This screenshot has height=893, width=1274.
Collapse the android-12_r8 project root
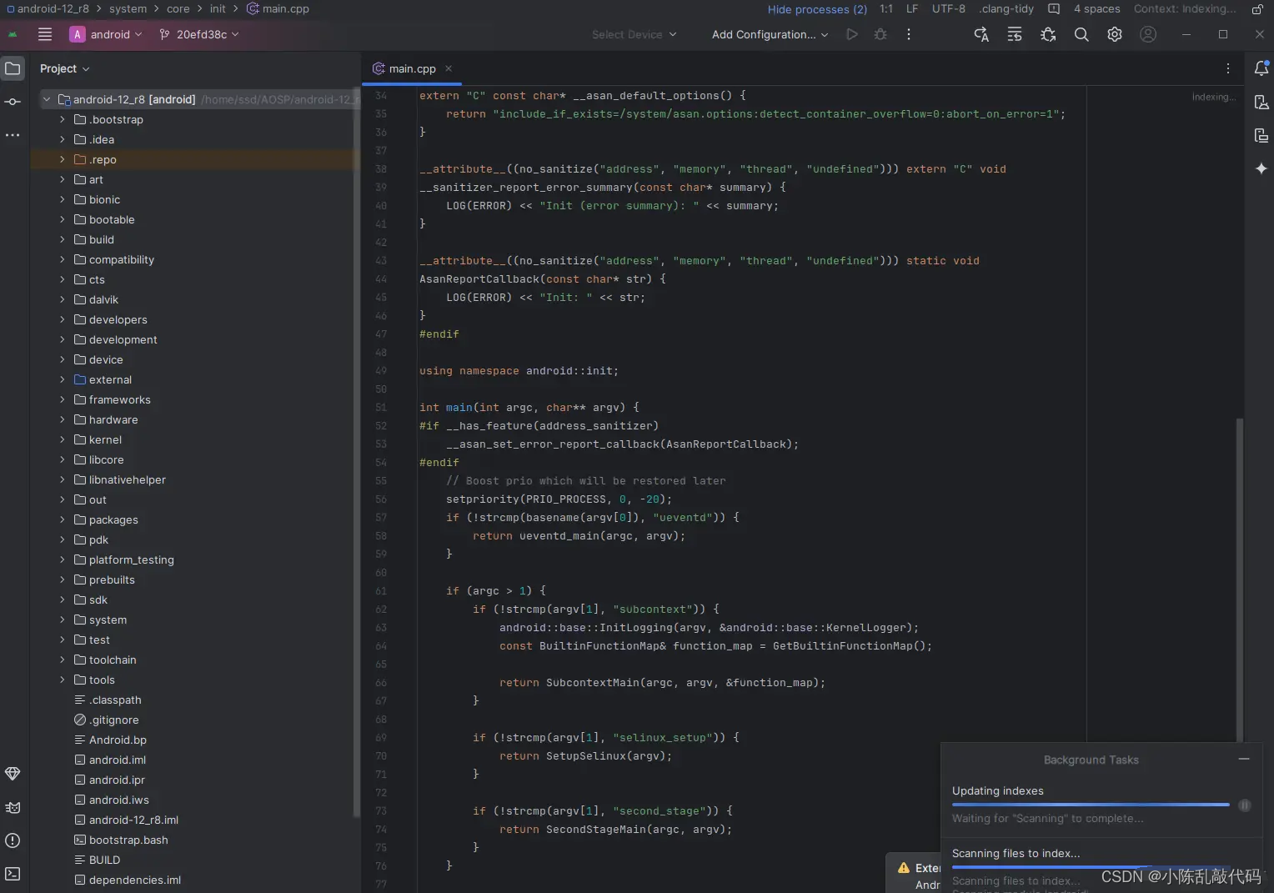[47, 99]
